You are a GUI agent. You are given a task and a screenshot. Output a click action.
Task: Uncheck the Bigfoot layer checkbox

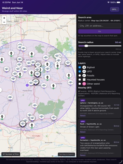click(80, 67)
